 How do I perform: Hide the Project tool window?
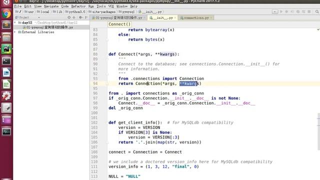pyautogui.click(x=86, y=17)
